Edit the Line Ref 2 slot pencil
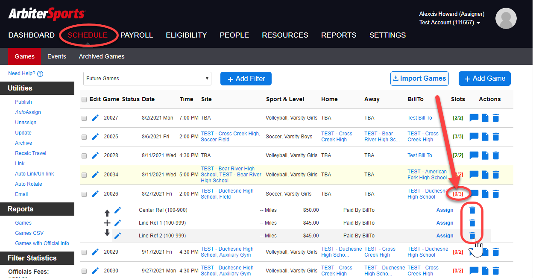Image resolution: width=533 pixels, height=278 pixels. (x=117, y=235)
